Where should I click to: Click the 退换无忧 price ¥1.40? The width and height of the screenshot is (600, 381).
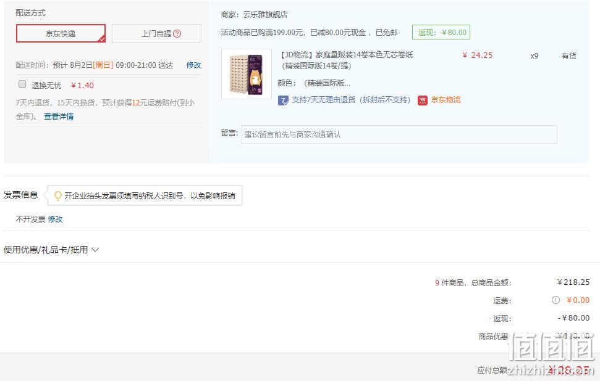(x=82, y=86)
